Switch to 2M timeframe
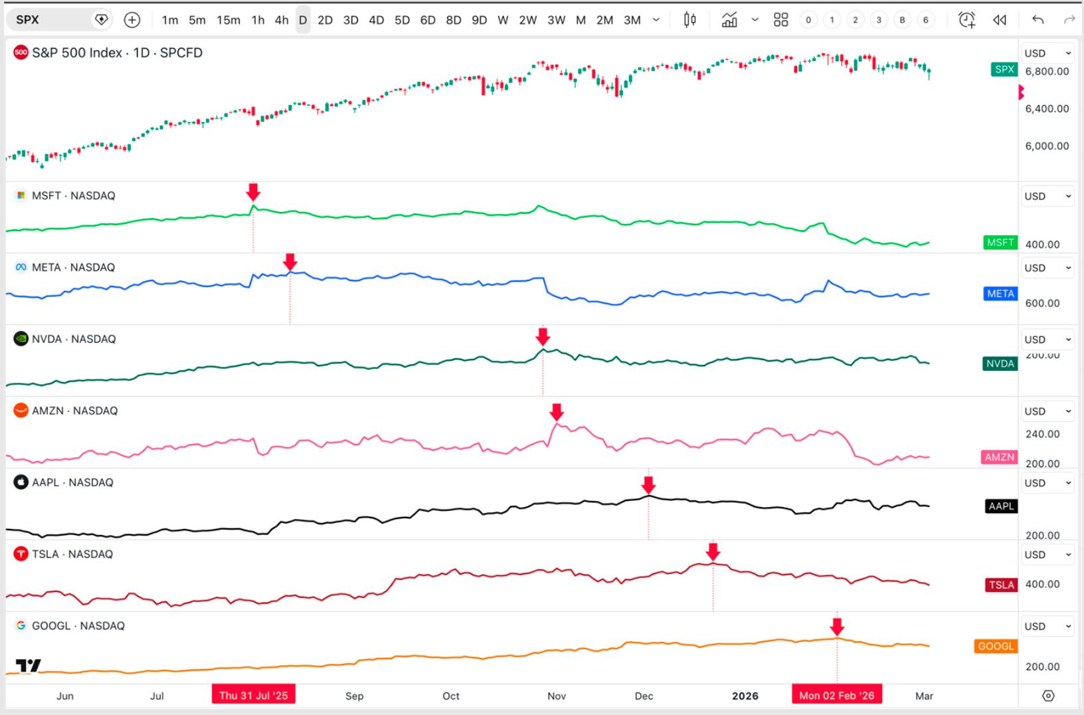The height and width of the screenshot is (715, 1084). [605, 20]
